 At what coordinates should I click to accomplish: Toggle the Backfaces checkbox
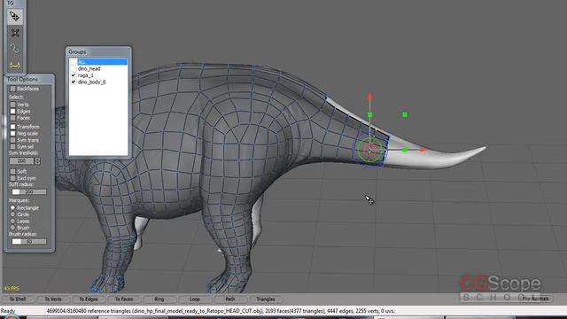click(x=13, y=89)
